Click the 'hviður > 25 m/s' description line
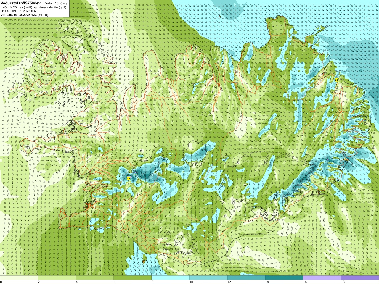 pyautogui.click(x=33, y=7)
